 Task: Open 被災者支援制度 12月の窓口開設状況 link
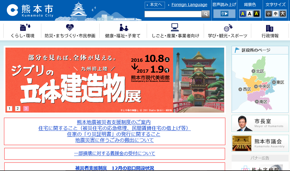pyautogui.click(x=115, y=168)
